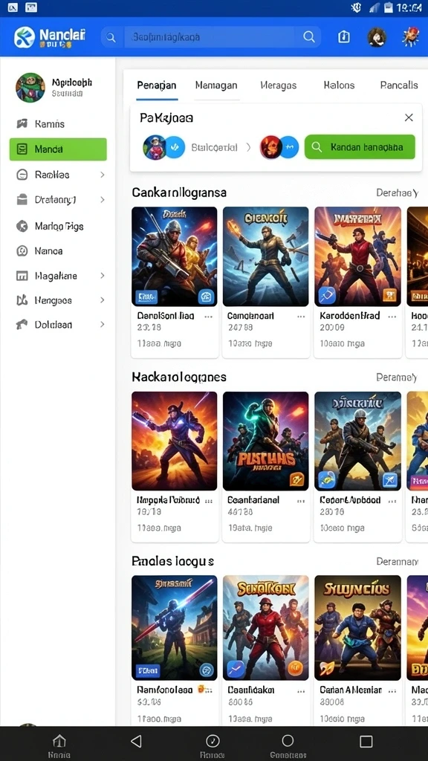
Task: Click the badge icon on DanalSonl llag cover
Action: point(207,296)
